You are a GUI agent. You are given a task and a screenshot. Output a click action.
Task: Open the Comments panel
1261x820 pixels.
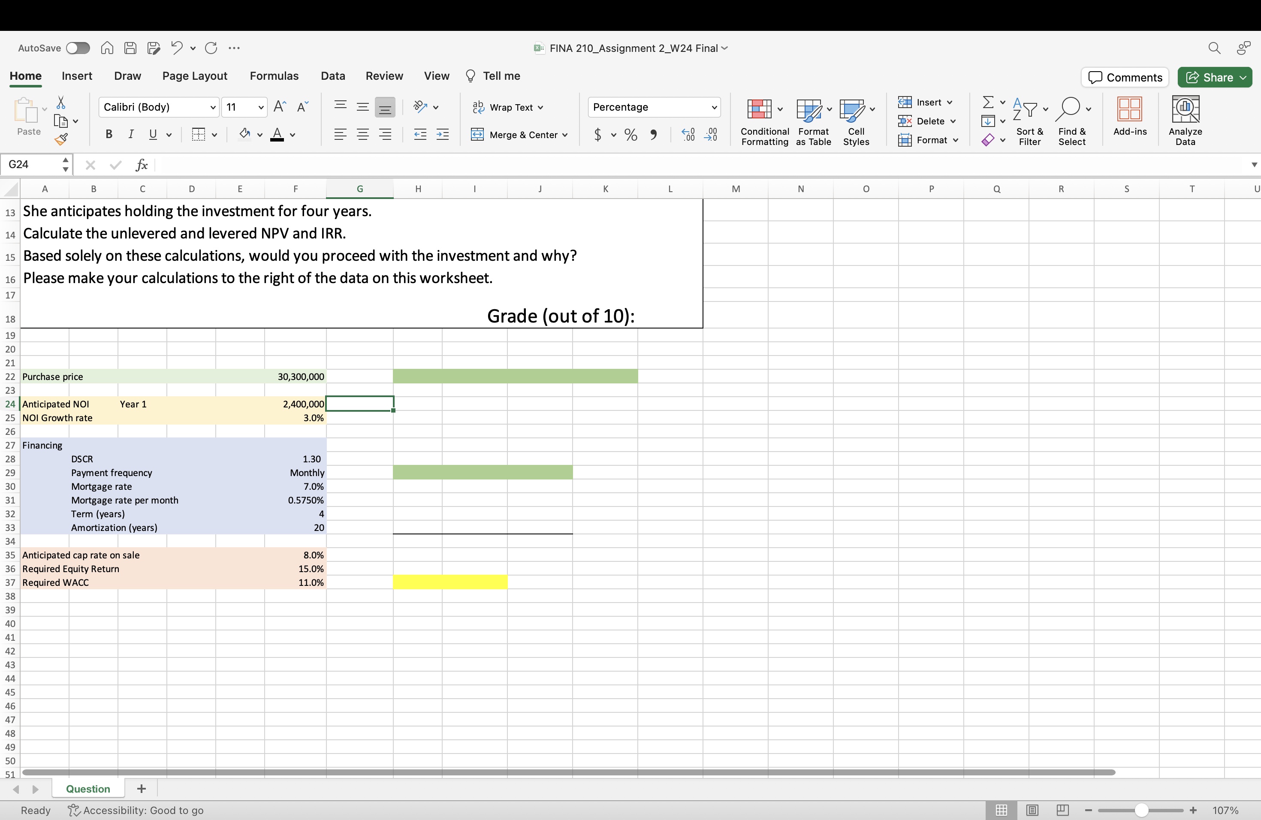tap(1124, 77)
